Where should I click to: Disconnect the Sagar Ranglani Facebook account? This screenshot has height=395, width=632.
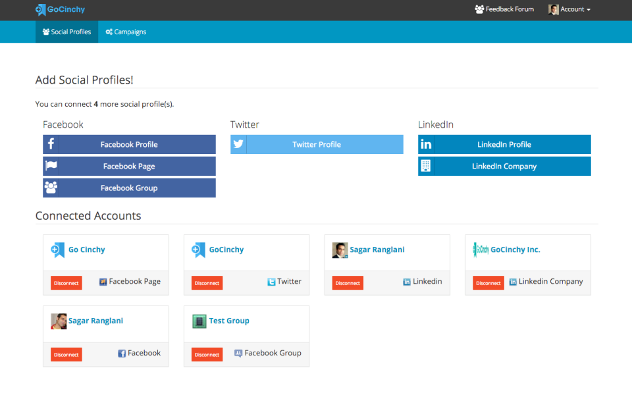(66, 355)
